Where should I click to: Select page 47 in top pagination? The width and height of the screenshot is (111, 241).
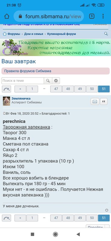coord(56,89)
